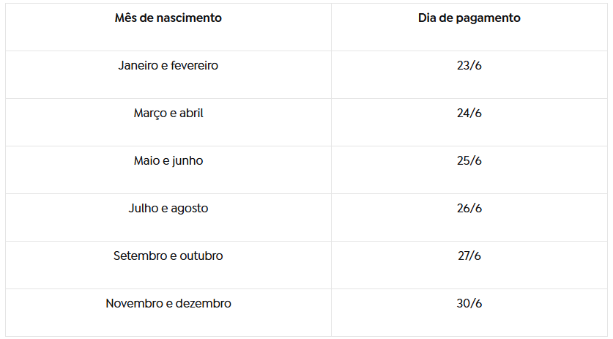Click the 30/6 payment date cell
The height and width of the screenshot is (339, 613).
[469, 304]
